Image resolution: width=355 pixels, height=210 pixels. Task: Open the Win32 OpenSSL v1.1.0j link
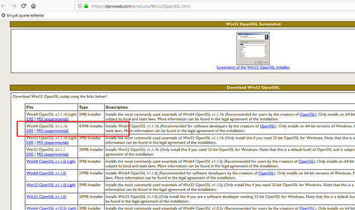46,197
